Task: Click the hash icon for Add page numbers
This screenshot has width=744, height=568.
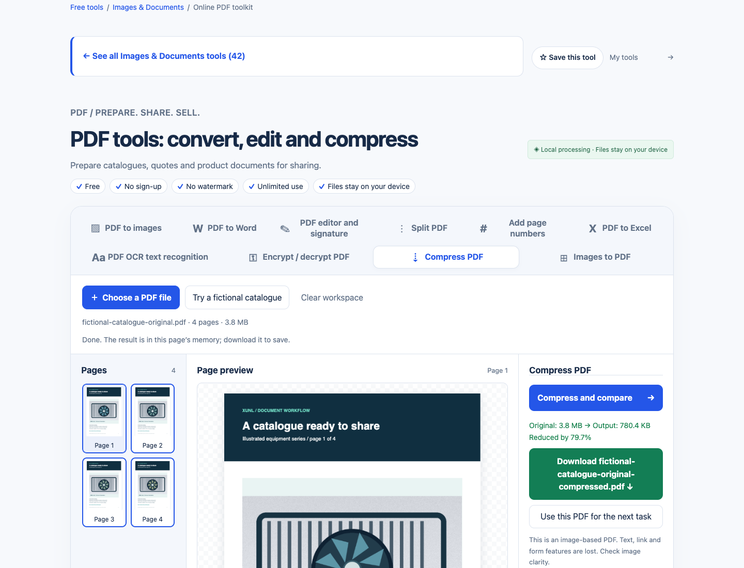Action: point(484,228)
